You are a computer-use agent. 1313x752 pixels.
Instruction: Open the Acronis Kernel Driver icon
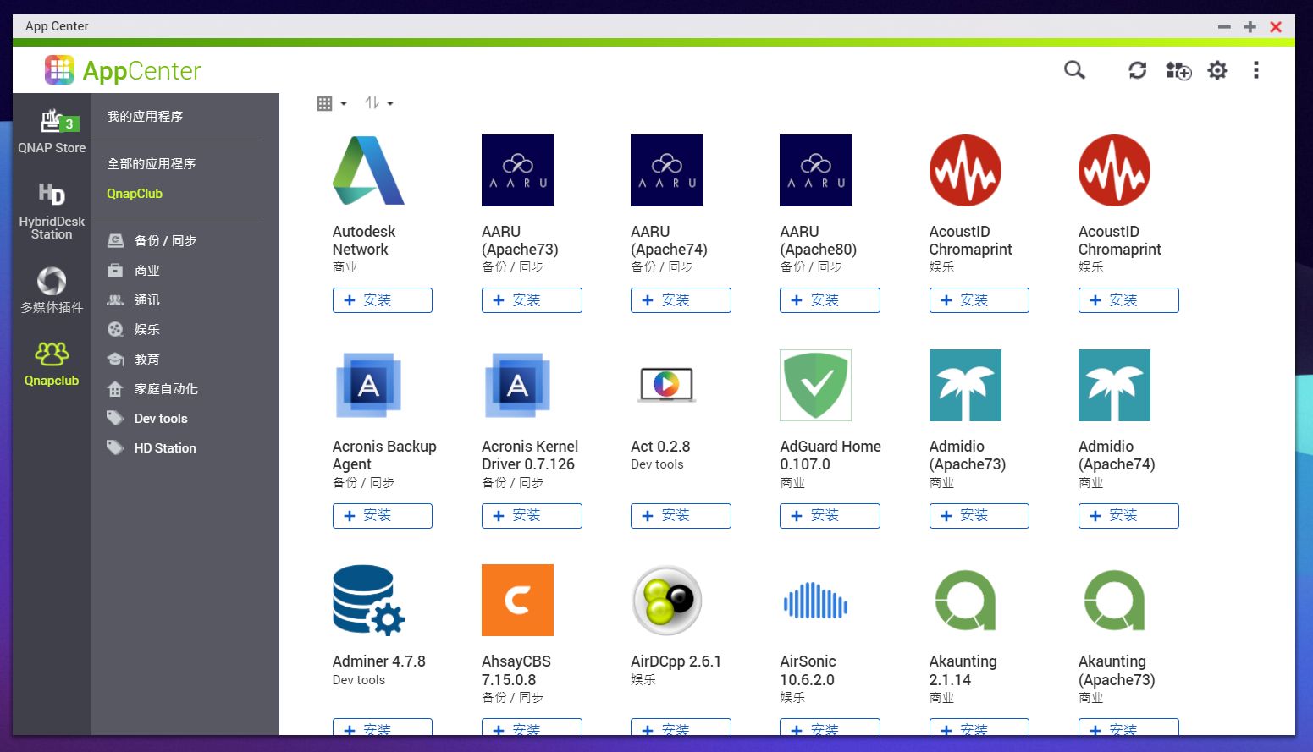point(517,385)
